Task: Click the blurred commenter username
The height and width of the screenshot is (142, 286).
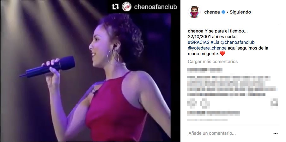Action: 205,70
